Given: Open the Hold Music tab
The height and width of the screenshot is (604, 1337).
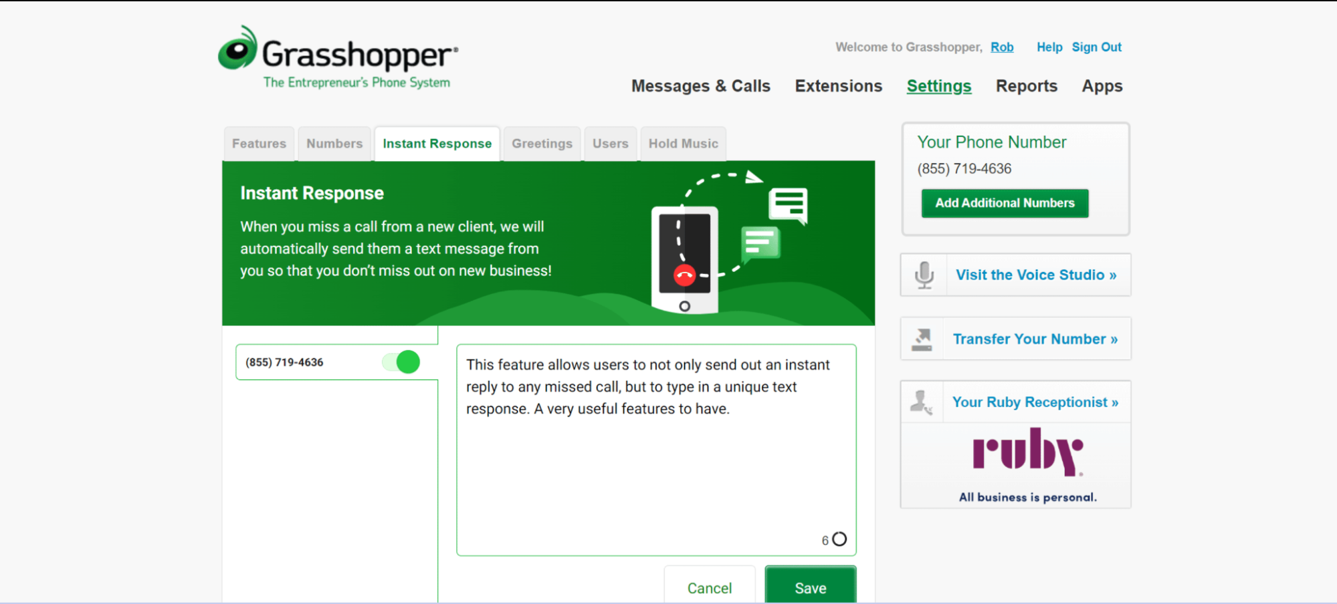Looking at the screenshot, I should (x=683, y=144).
